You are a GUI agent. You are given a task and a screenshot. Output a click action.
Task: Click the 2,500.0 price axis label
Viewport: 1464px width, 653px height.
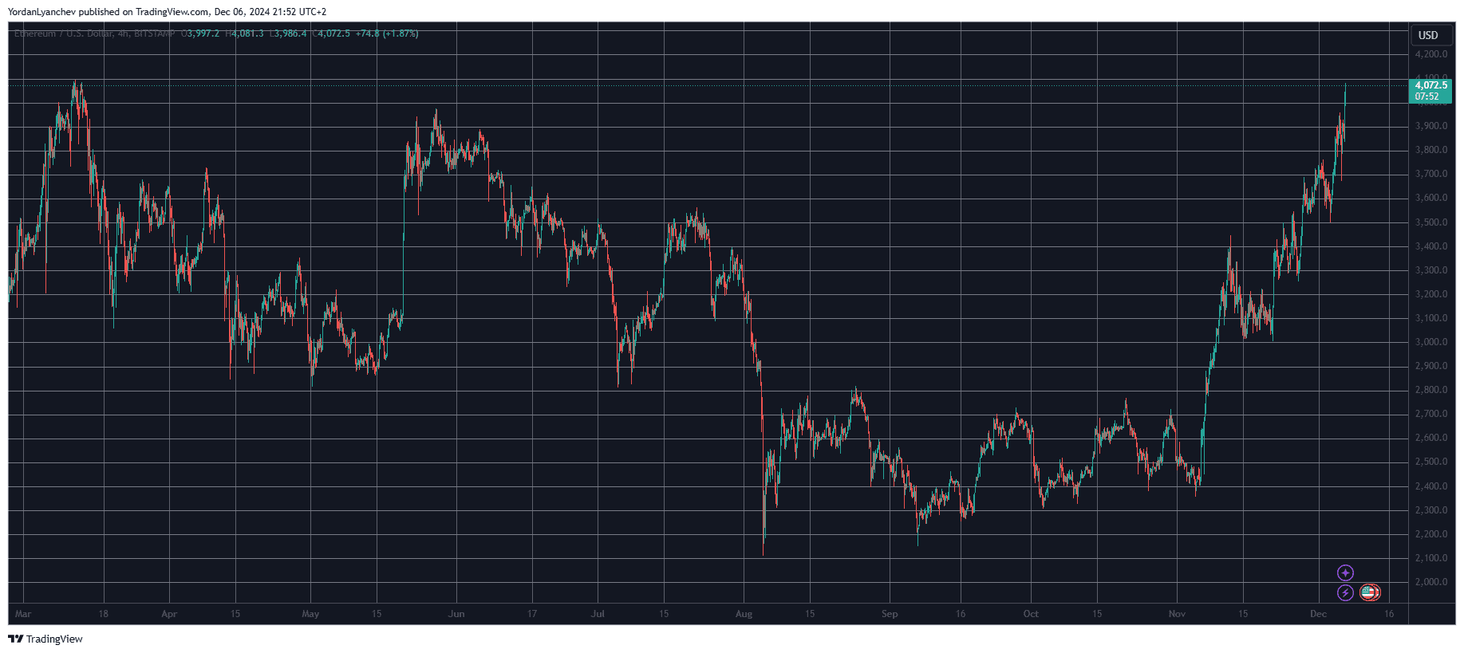[1431, 462]
